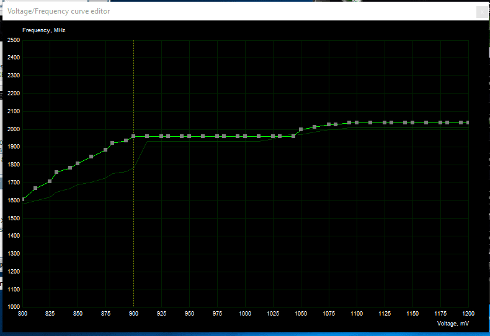The image size is (490, 336).
Task: Select the curve point near 1940 MHz
Action: 126,140
